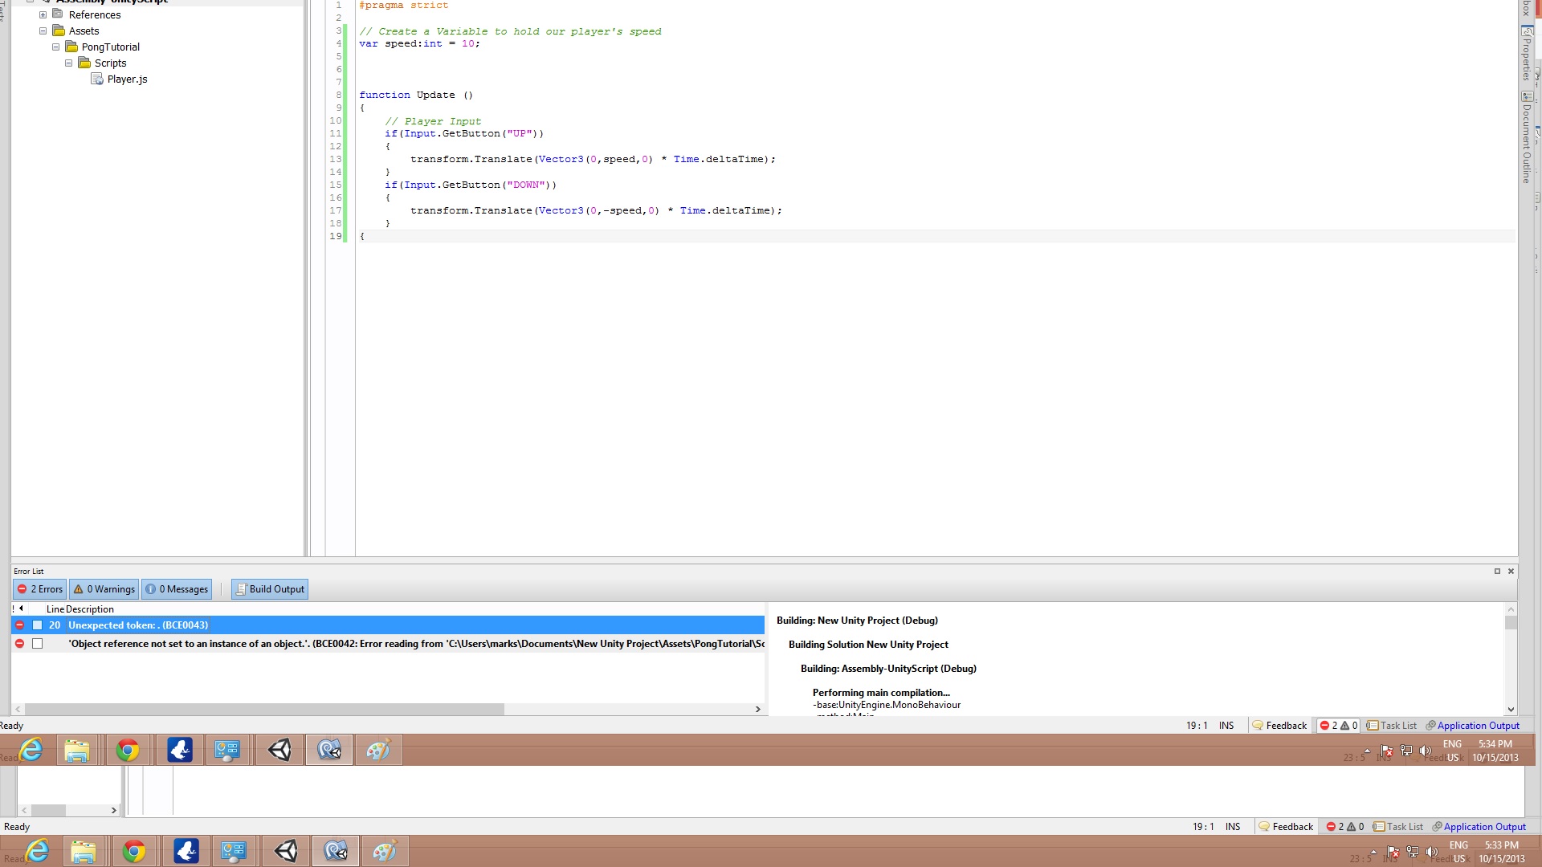Open Action Center flag beside 5:34 PM clock
This screenshot has width=1542, height=867.
[x=1387, y=751]
